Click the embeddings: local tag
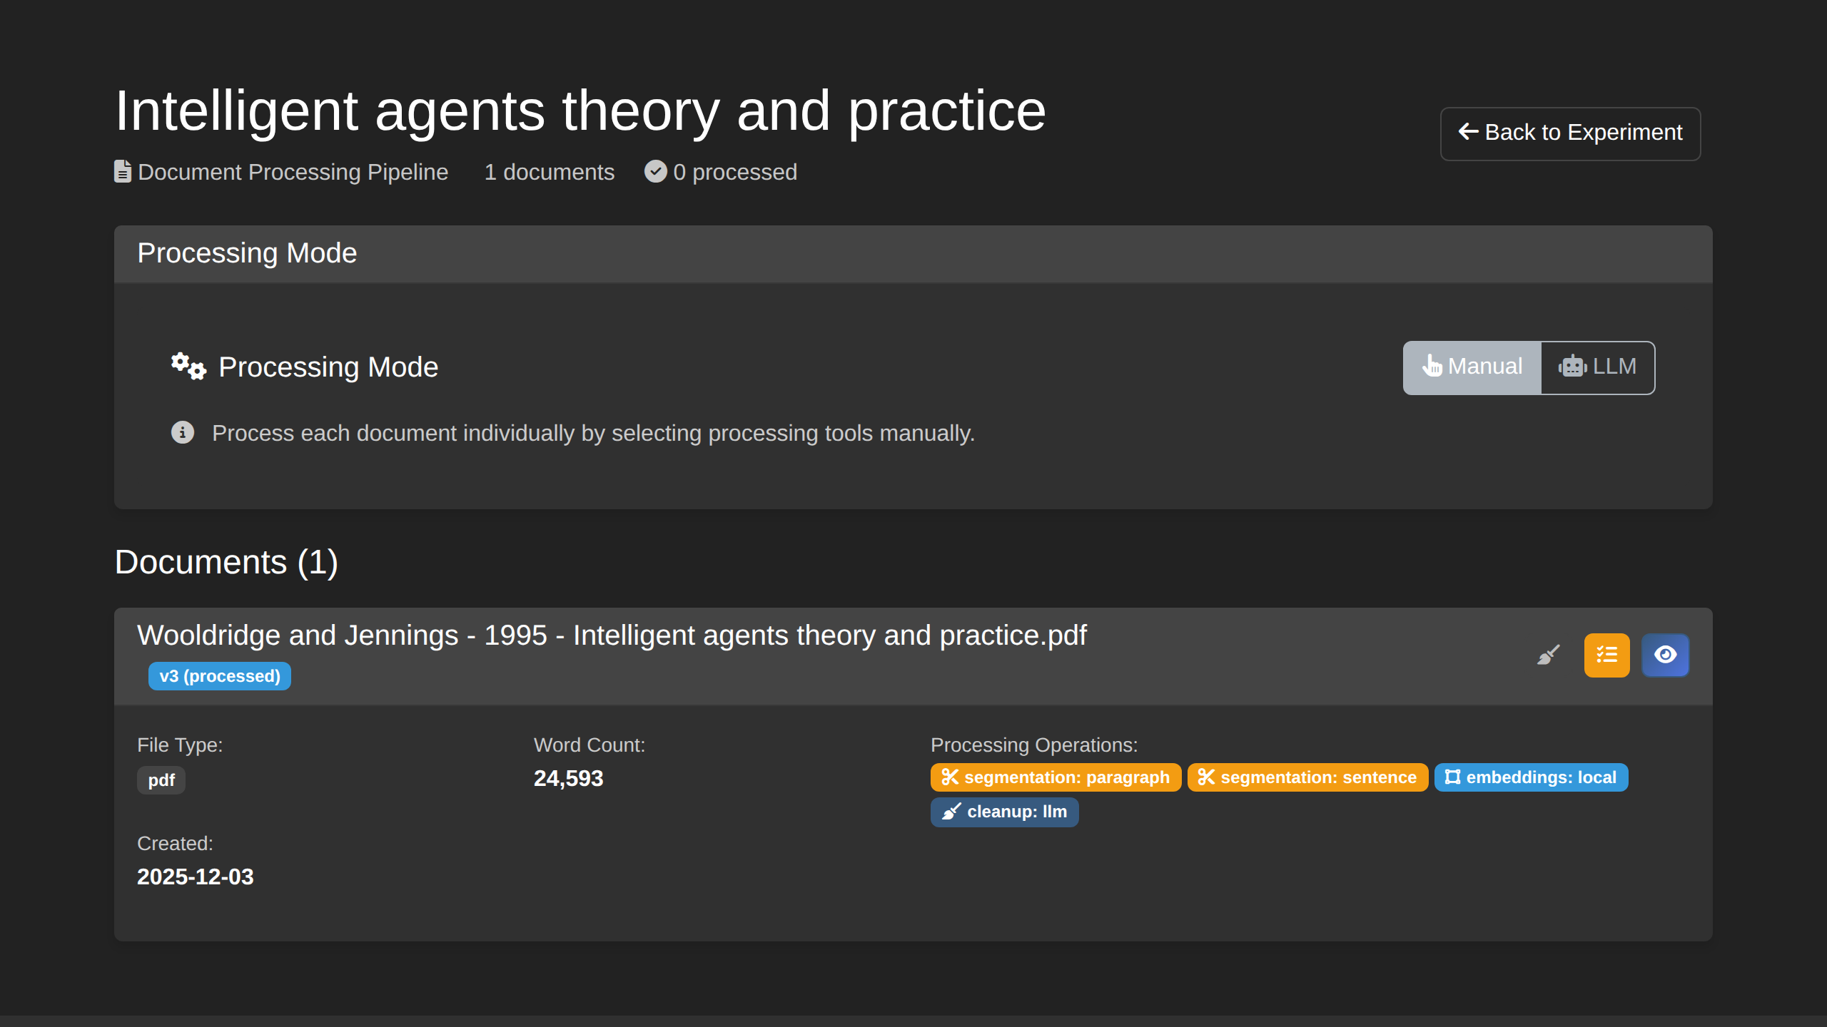The width and height of the screenshot is (1827, 1027). coord(1531,777)
